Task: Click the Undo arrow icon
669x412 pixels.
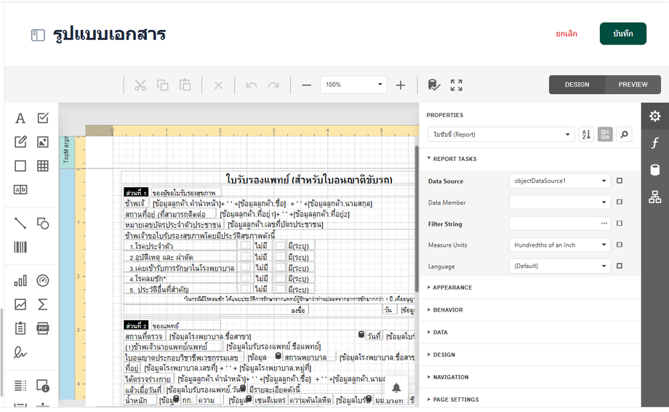Action: point(252,85)
